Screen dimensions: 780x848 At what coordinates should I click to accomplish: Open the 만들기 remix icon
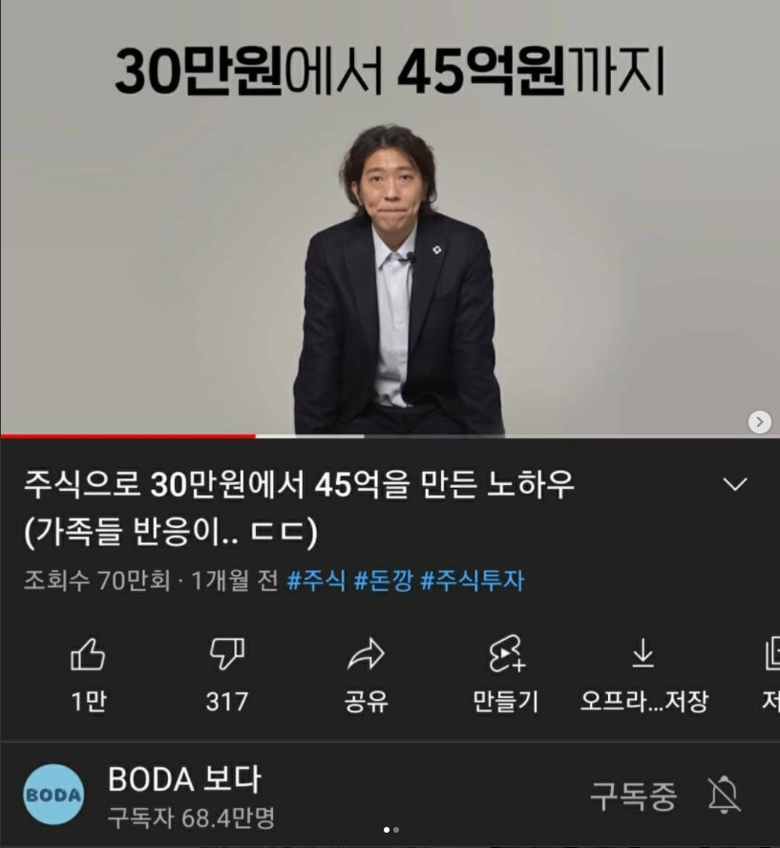pyautogui.click(x=505, y=655)
